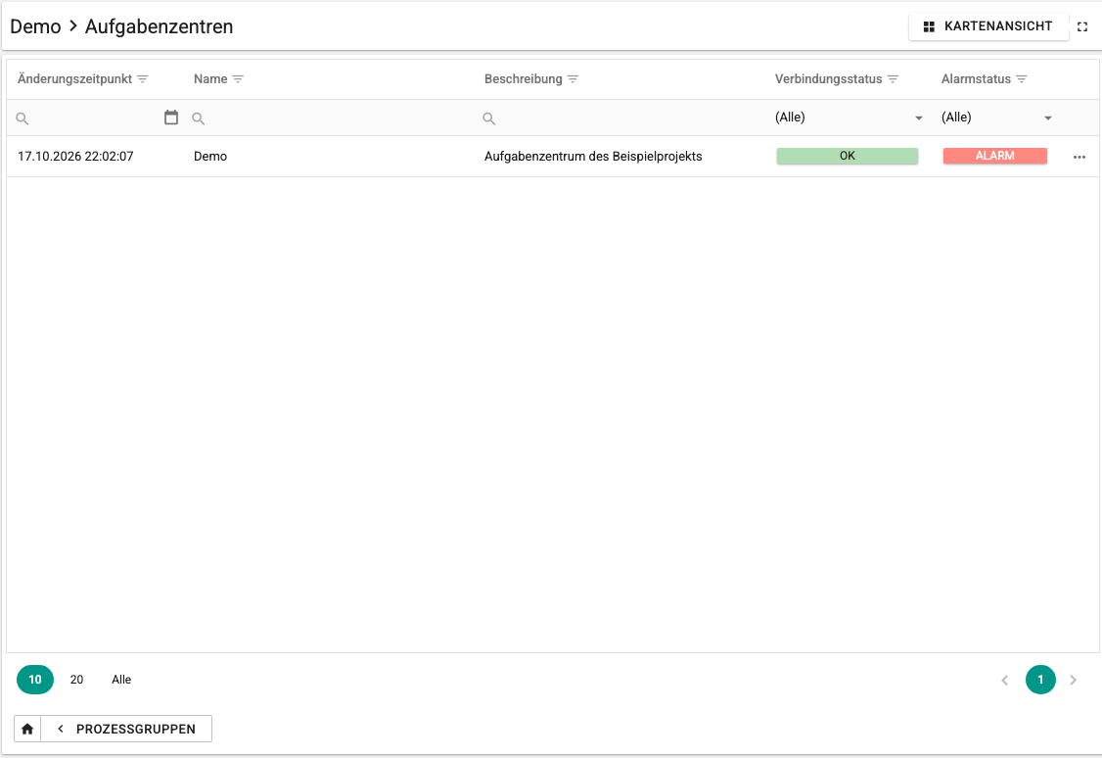Go to previous page arrow

pyautogui.click(x=1005, y=680)
